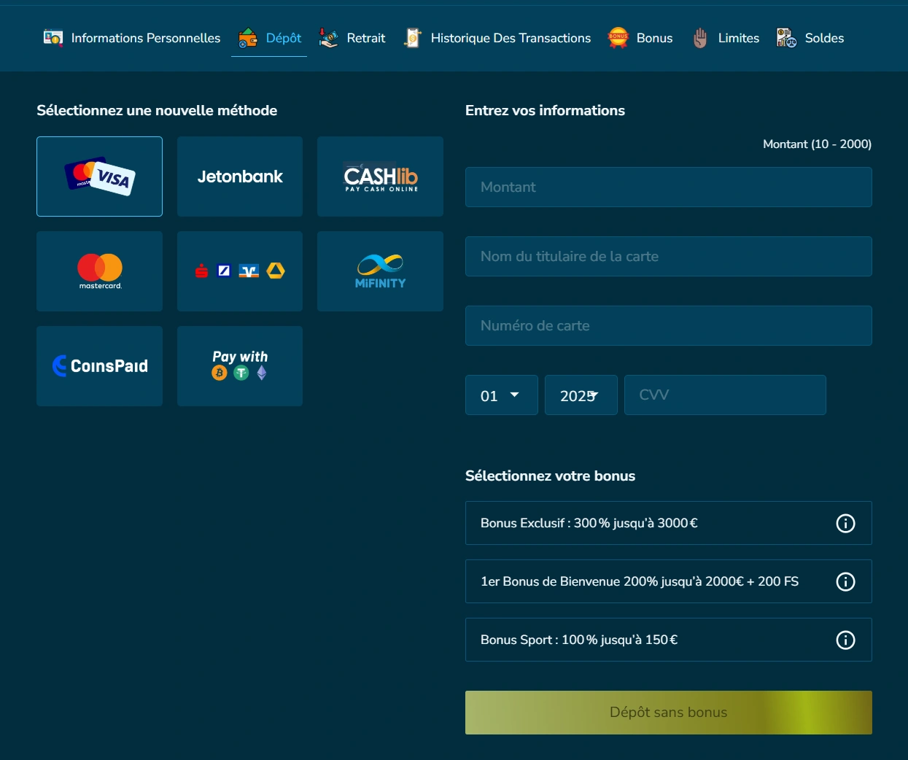Click the Dépôt sans bonus button
Screen dimensions: 908x760
click(668, 712)
